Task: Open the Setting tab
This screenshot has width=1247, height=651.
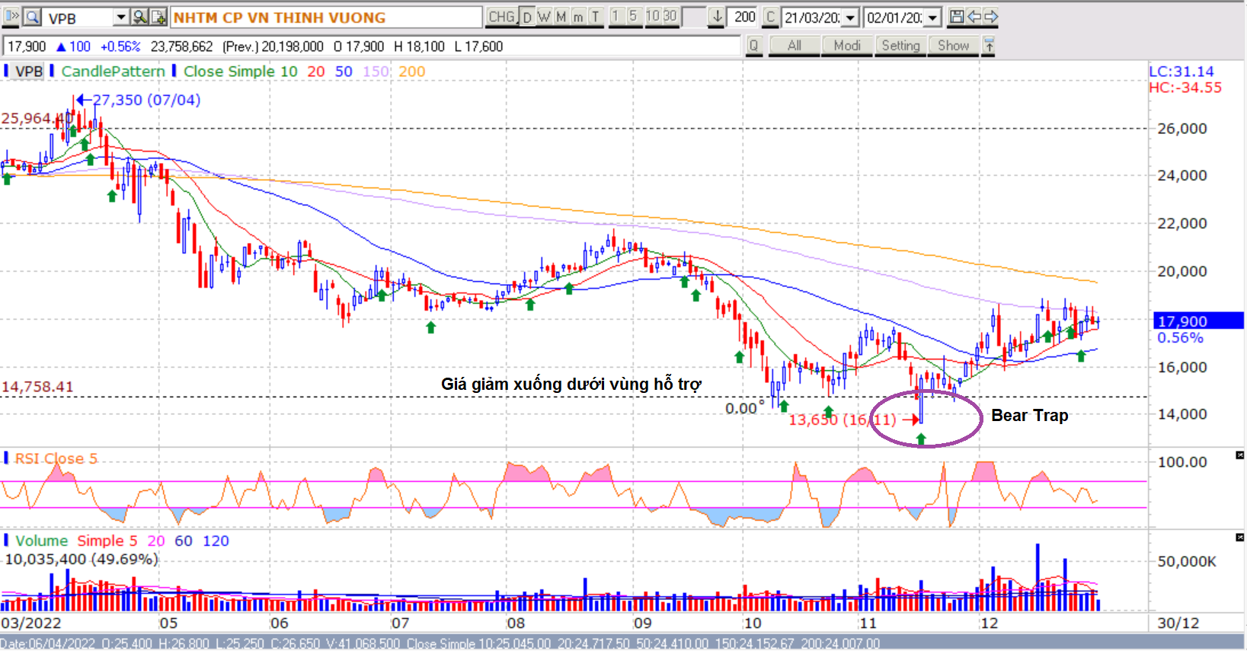Action: [900, 46]
